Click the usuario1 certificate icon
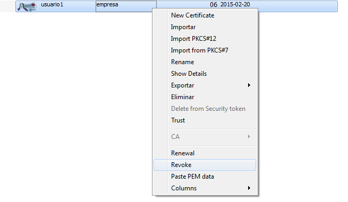 (27, 6)
